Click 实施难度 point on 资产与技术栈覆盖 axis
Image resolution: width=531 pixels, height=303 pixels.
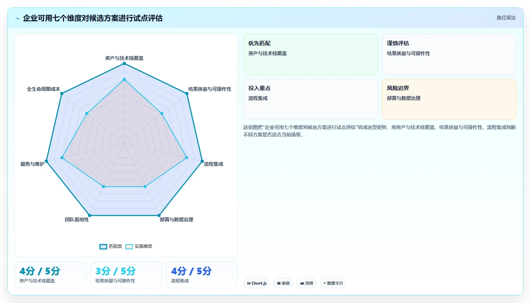pos(124,79)
